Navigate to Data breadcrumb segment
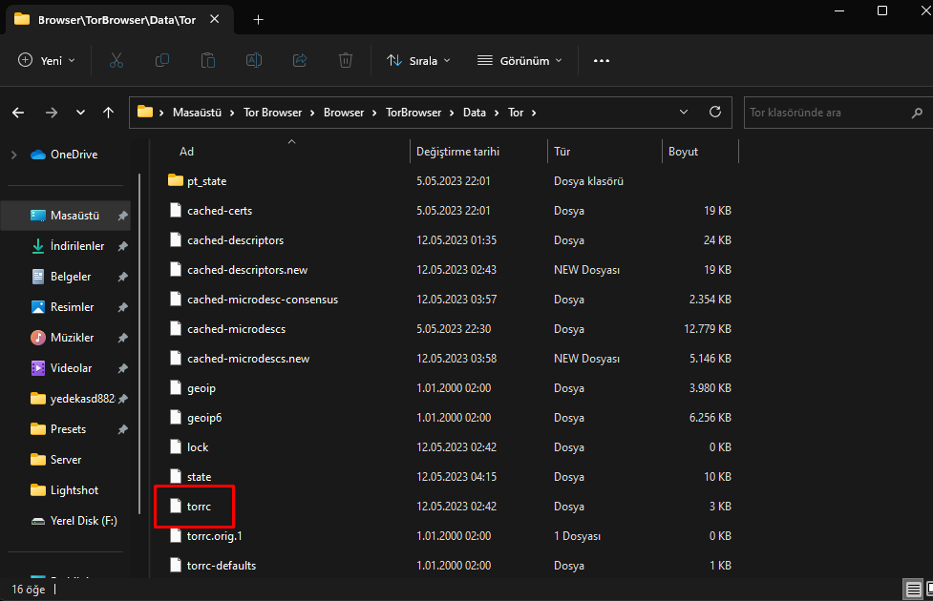This screenshot has width=933, height=601. pos(475,113)
